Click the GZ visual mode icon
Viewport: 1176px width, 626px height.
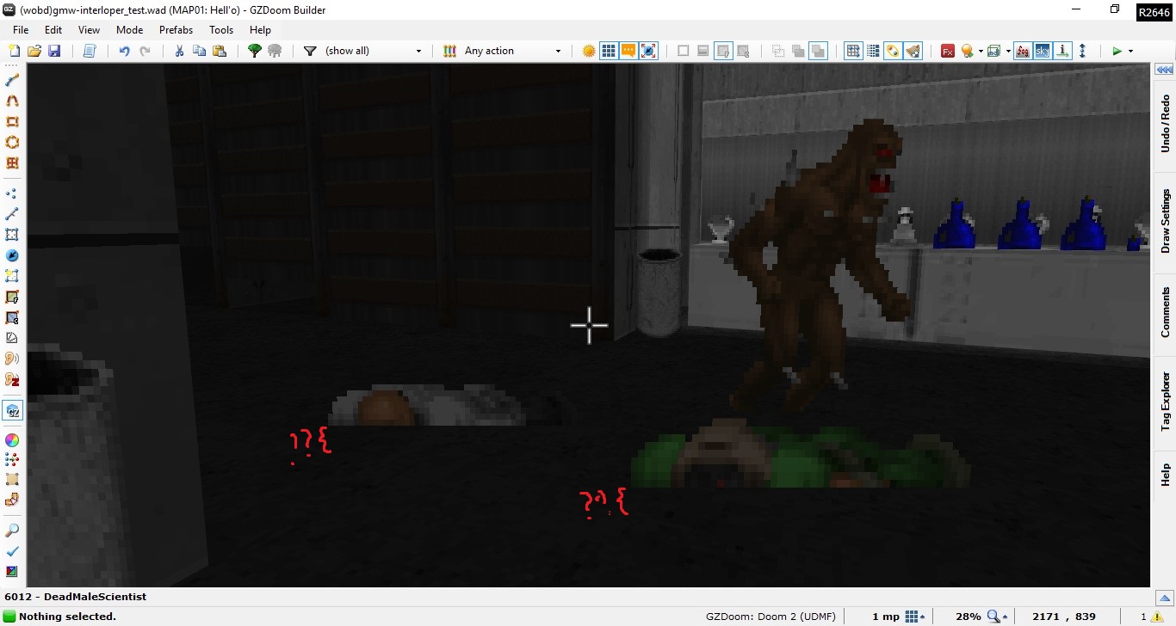(12, 411)
